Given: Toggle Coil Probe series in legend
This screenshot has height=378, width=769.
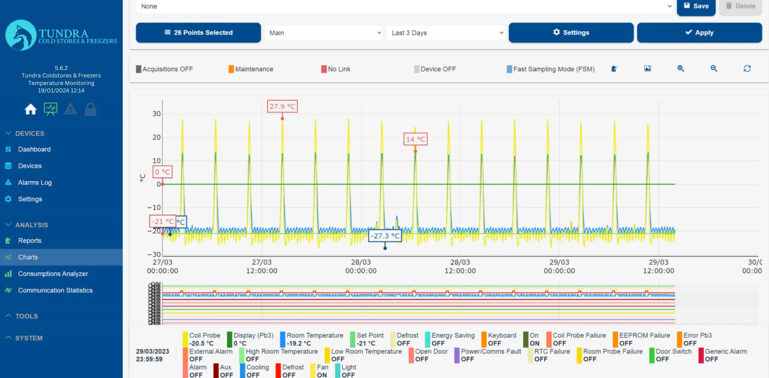Looking at the screenshot, I should pyautogui.click(x=201, y=339).
